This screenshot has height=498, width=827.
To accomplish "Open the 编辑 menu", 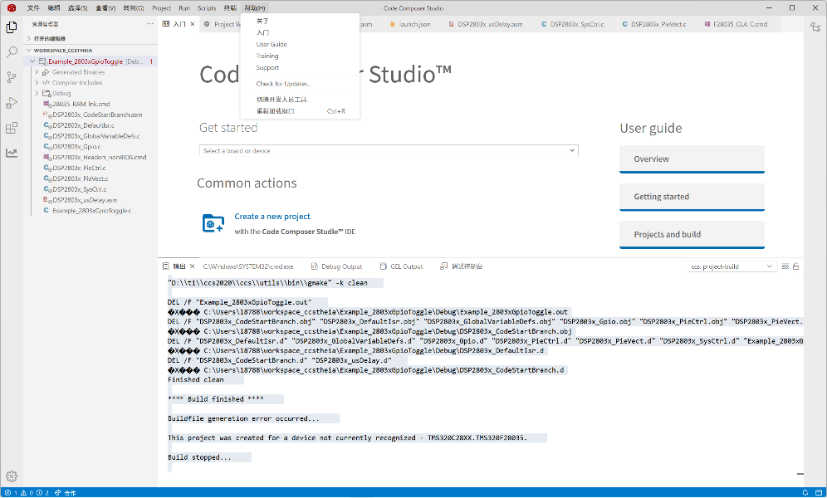I will coord(54,8).
